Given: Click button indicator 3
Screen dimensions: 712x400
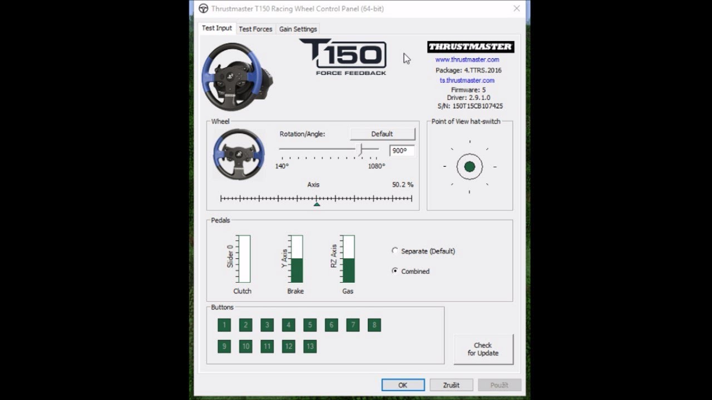Looking at the screenshot, I should tap(267, 325).
